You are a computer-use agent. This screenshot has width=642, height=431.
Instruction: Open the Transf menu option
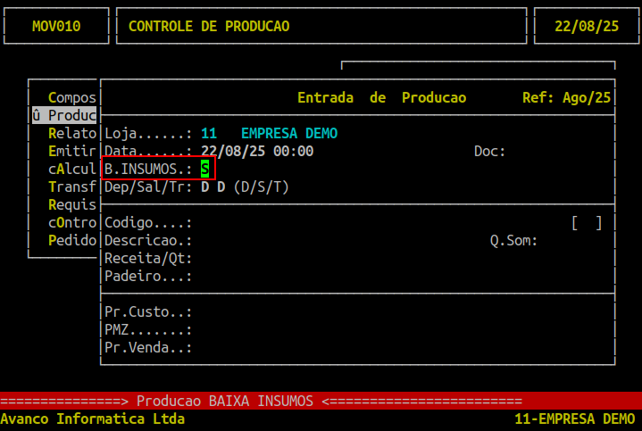[x=71, y=186]
